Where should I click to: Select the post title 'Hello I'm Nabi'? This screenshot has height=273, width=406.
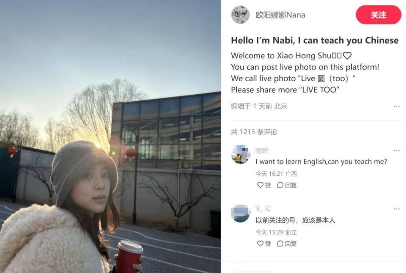tap(315, 41)
